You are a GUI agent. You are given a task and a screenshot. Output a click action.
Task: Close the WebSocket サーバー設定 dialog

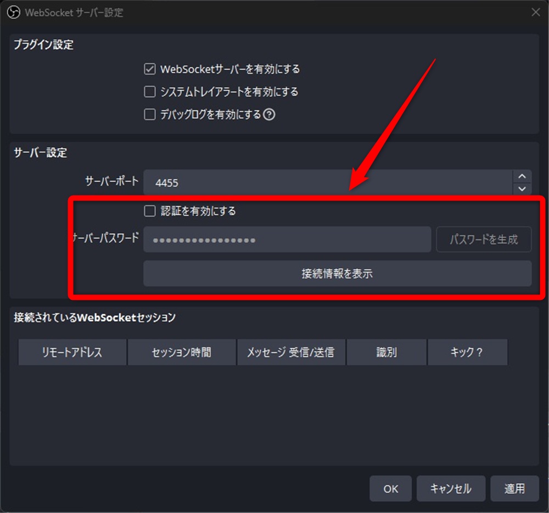point(535,12)
